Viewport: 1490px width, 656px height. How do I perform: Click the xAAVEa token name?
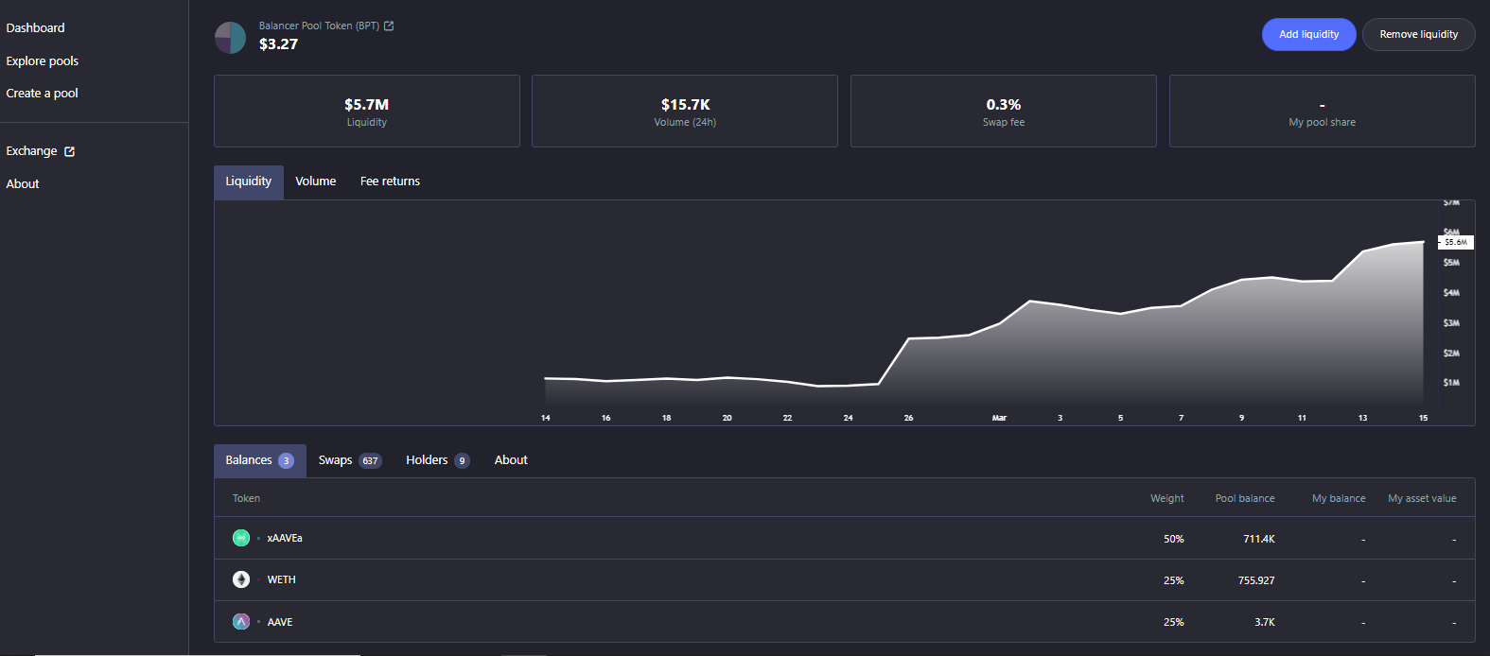(285, 538)
